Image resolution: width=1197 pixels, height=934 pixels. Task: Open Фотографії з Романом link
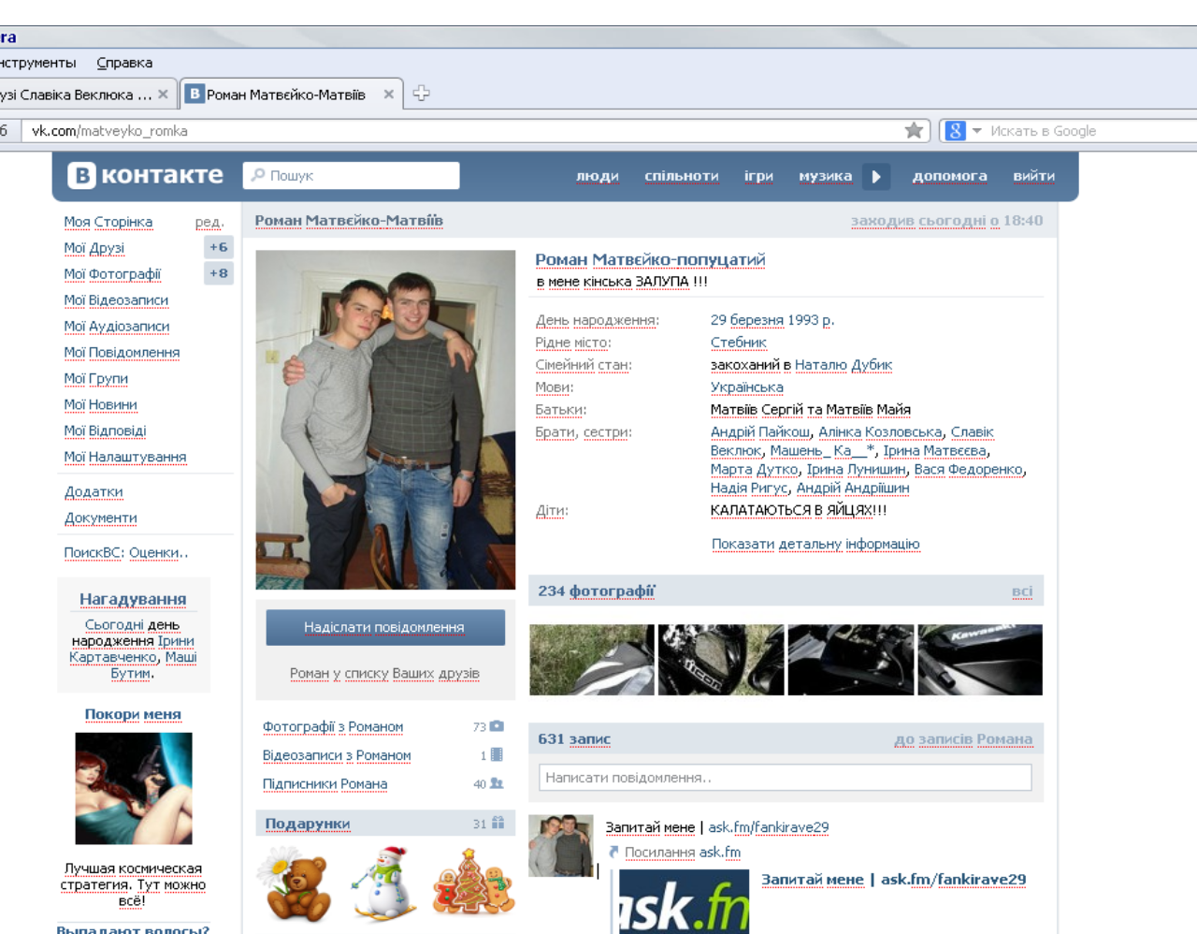pos(333,727)
